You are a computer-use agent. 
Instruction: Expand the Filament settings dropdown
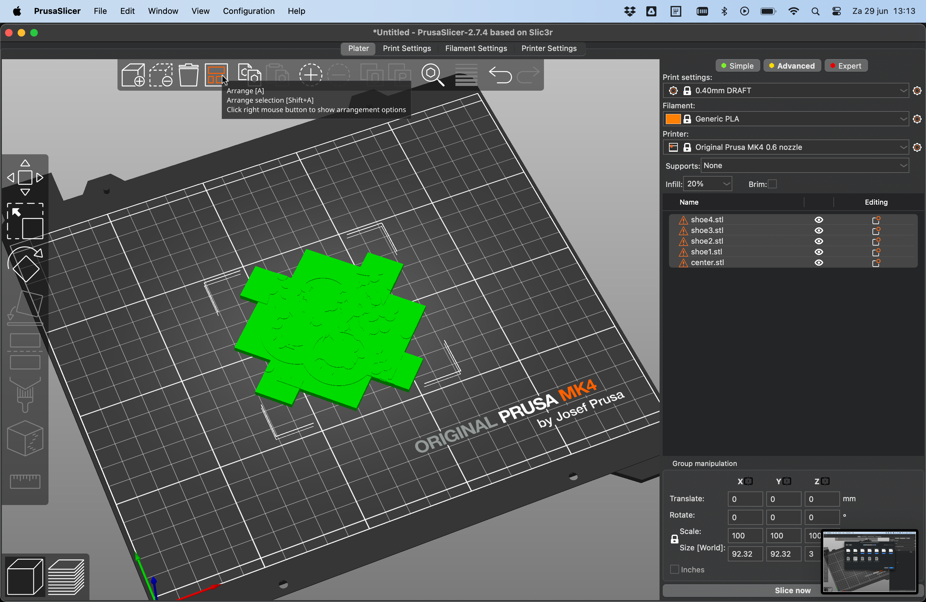point(904,119)
